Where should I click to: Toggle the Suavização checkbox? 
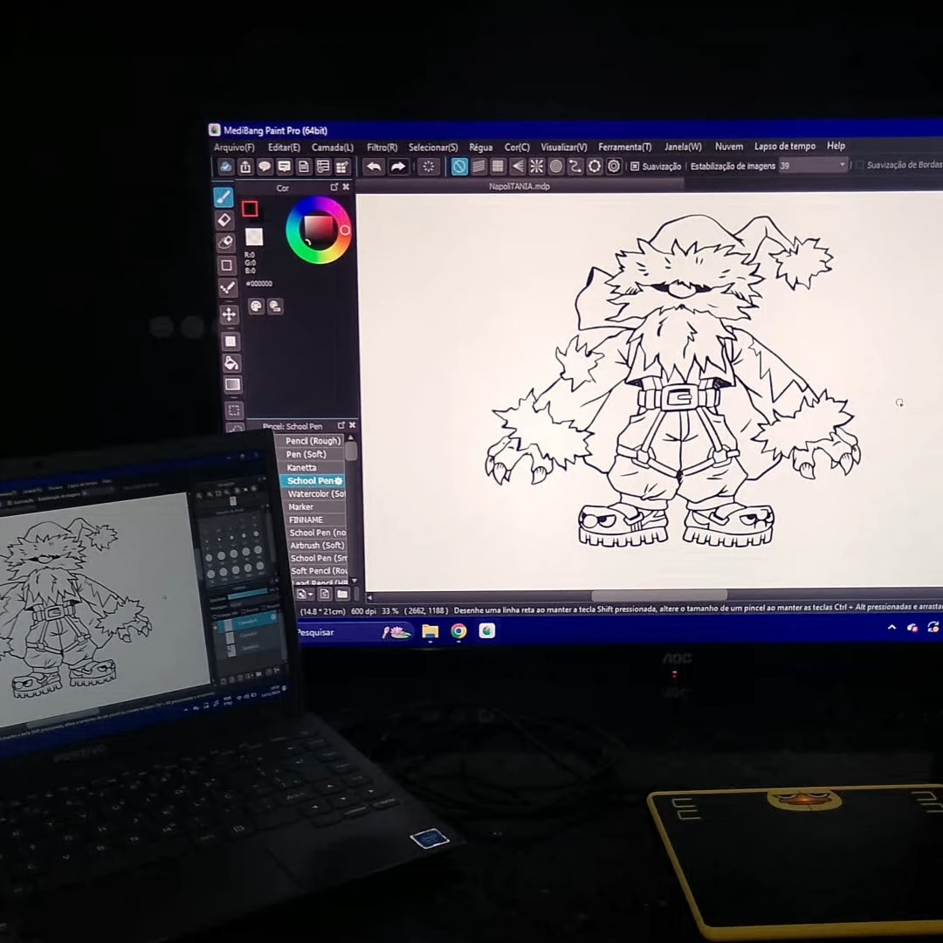[x=635, y=166]
